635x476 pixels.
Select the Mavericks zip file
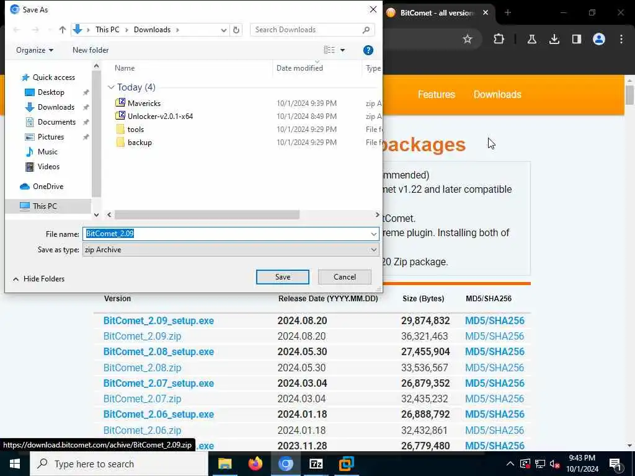[x=144, y=104]
